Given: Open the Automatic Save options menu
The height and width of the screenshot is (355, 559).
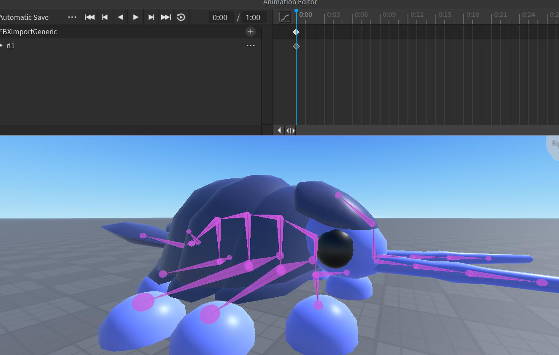Looking at the screenshot, I should pyautogui.click(x=72, y=17).
